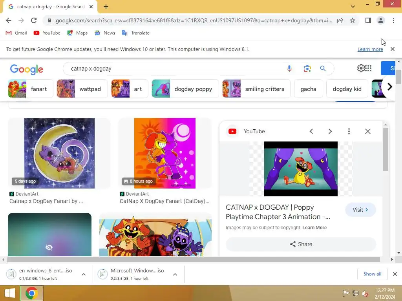402x301 pixels.
Task: Open preview panel more options menu
Action: pos(349,131)
